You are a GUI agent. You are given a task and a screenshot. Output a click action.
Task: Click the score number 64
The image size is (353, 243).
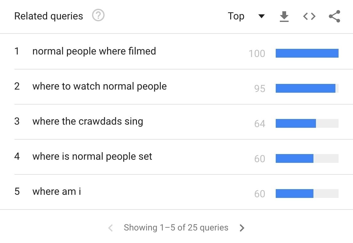pos(259,124)
